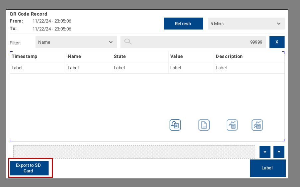
Task: Click the Export to SD Card button
Action: tap(29, 168)
